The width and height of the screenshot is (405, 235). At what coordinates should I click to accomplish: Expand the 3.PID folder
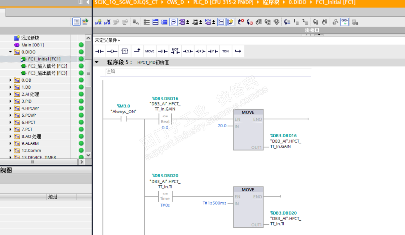[x=10, y=101]
